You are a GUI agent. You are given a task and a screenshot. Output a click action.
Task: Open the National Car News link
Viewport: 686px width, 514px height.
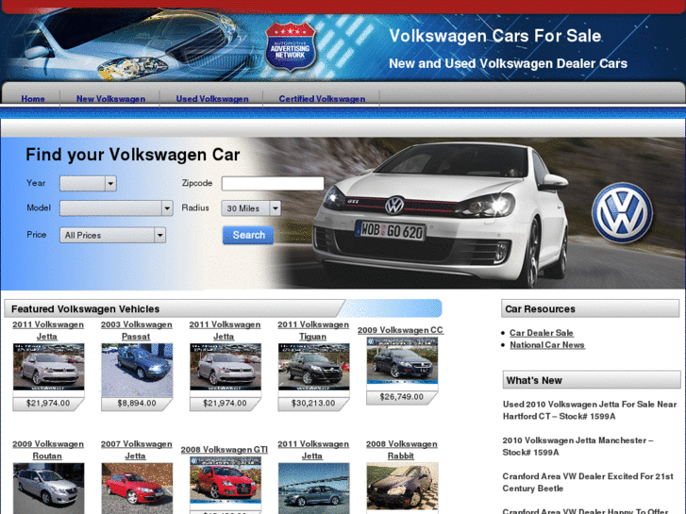[547, 345]
